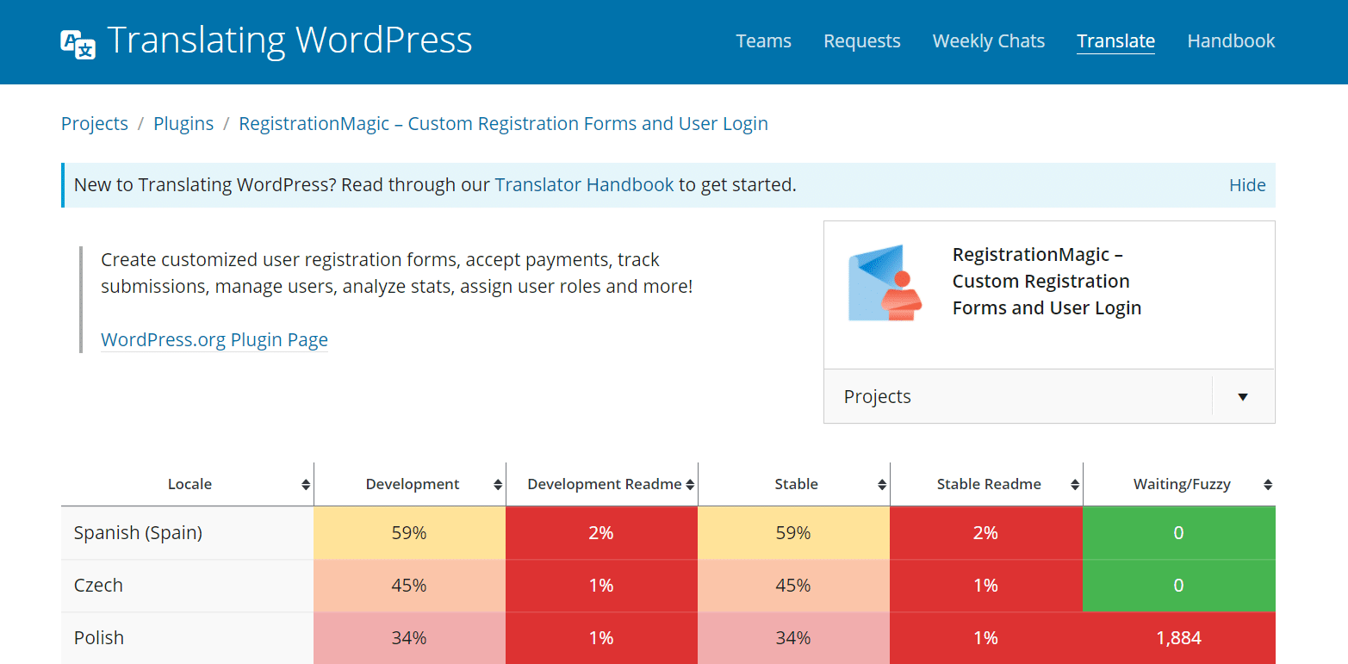Viewport: 1348px width, 664px height.
Task: Open the Handbook menu item
Action: coord(1231,40)
